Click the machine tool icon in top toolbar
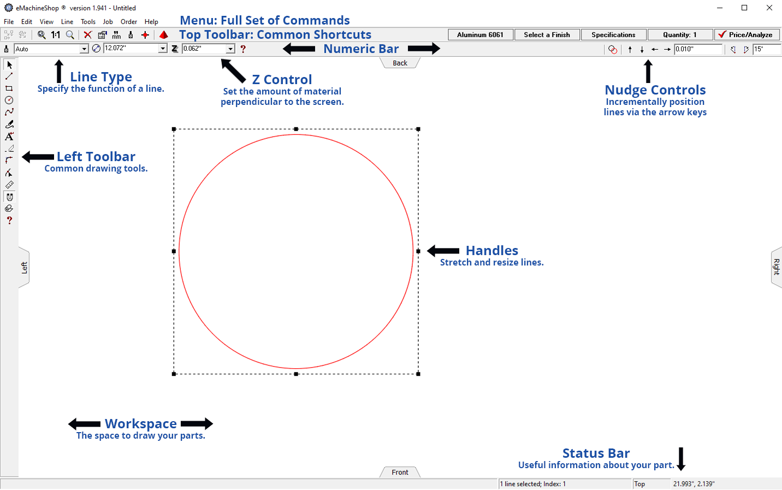Screen dimensions: 782x490 pyautogui.click(x=131, y=34)
